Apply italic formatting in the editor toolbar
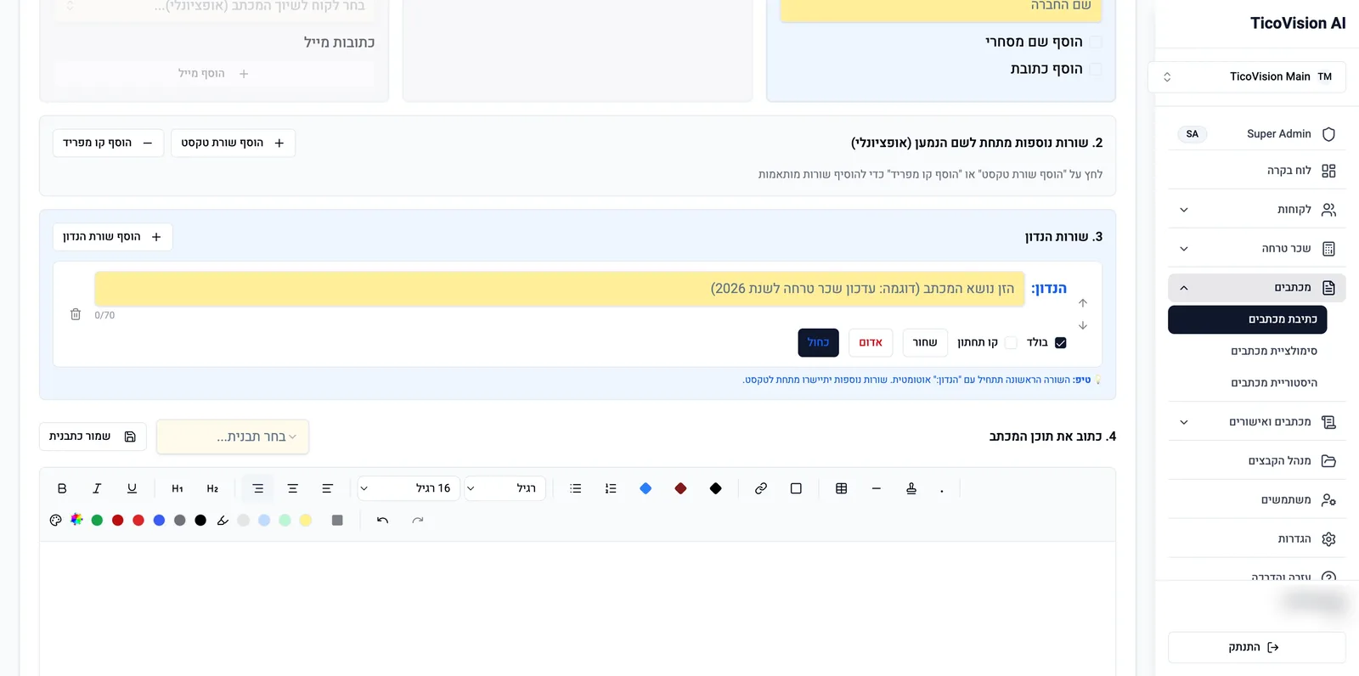 97,488
